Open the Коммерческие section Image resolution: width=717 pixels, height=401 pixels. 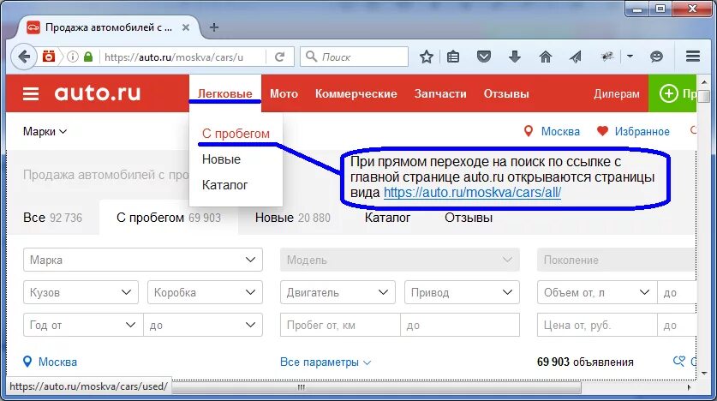356,93
